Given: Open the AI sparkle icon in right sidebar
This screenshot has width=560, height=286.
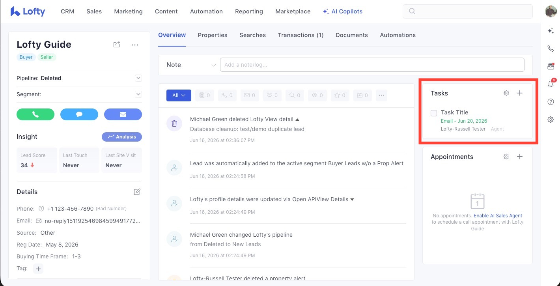Looking at the screenshot, I should 551,31.
